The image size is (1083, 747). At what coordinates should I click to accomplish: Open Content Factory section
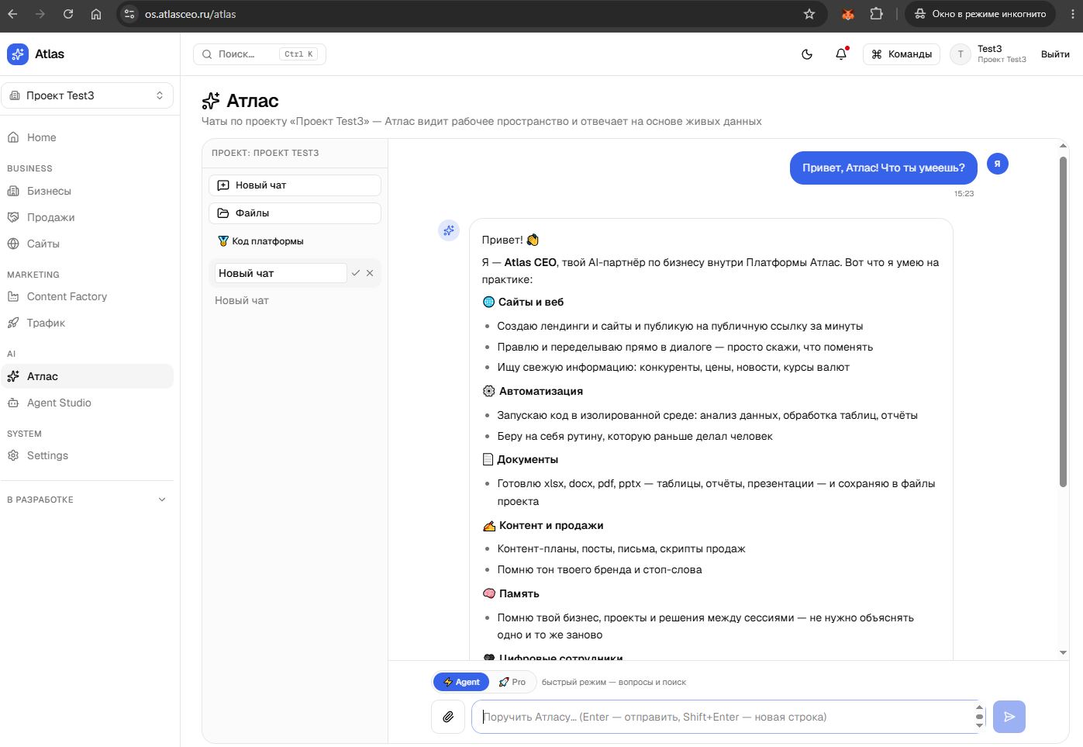pyautogui.click(x=87, y=296)
